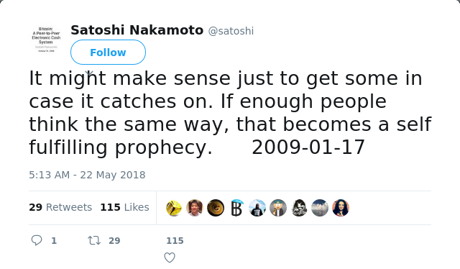Visit the @satoshi handle link
The image size is (460, 269).
tap(231, 31)
